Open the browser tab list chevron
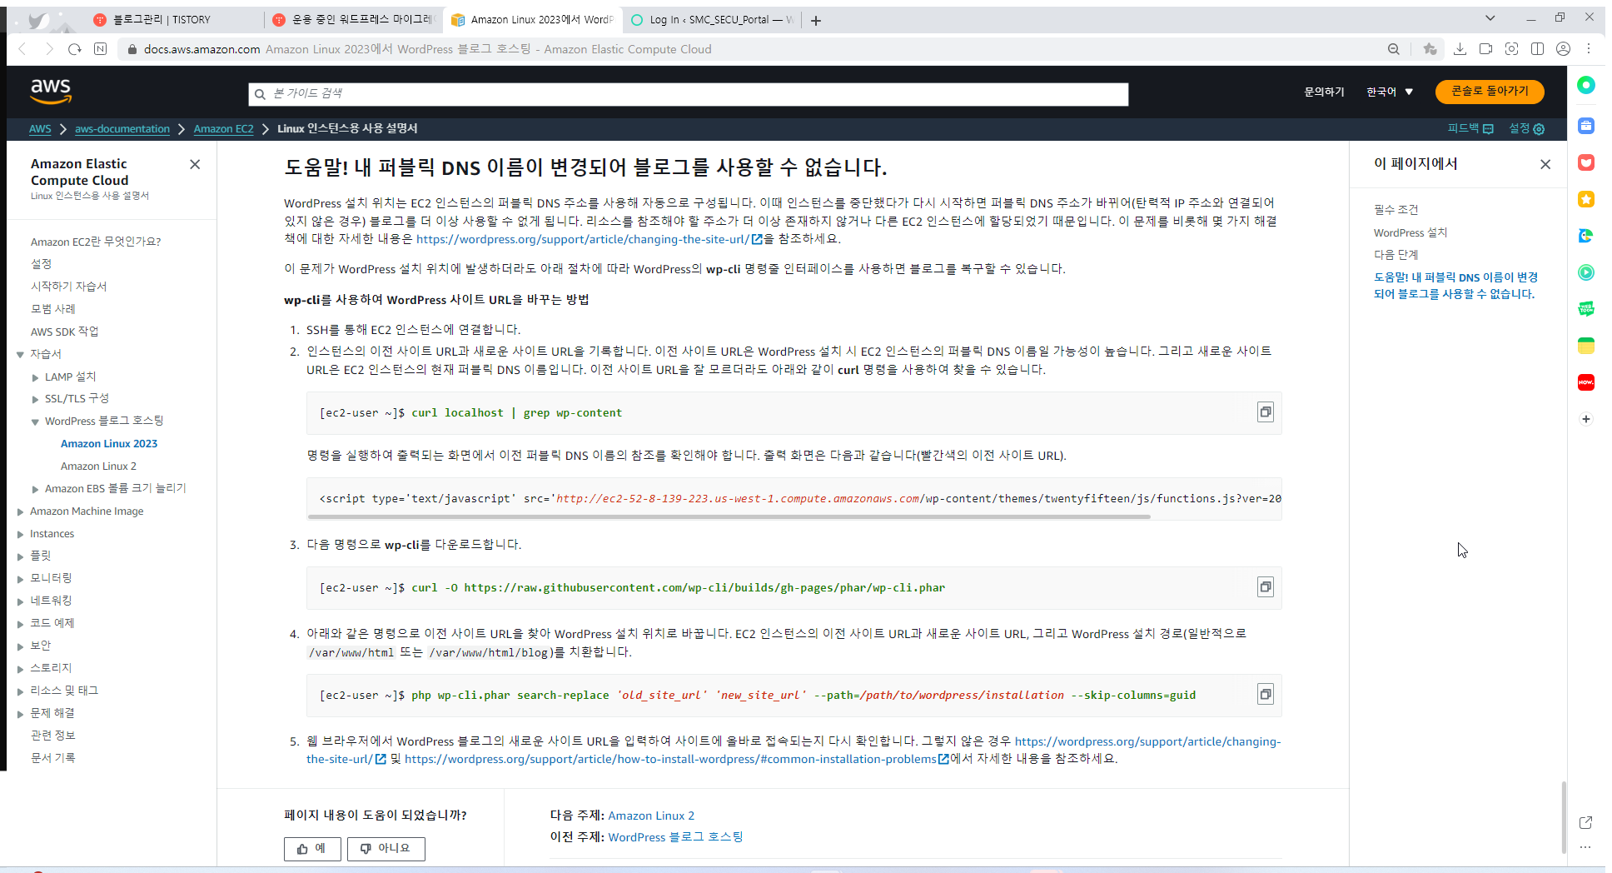Image resolution: width=1612 pixels, height=873 pixels. [1490, 18]
